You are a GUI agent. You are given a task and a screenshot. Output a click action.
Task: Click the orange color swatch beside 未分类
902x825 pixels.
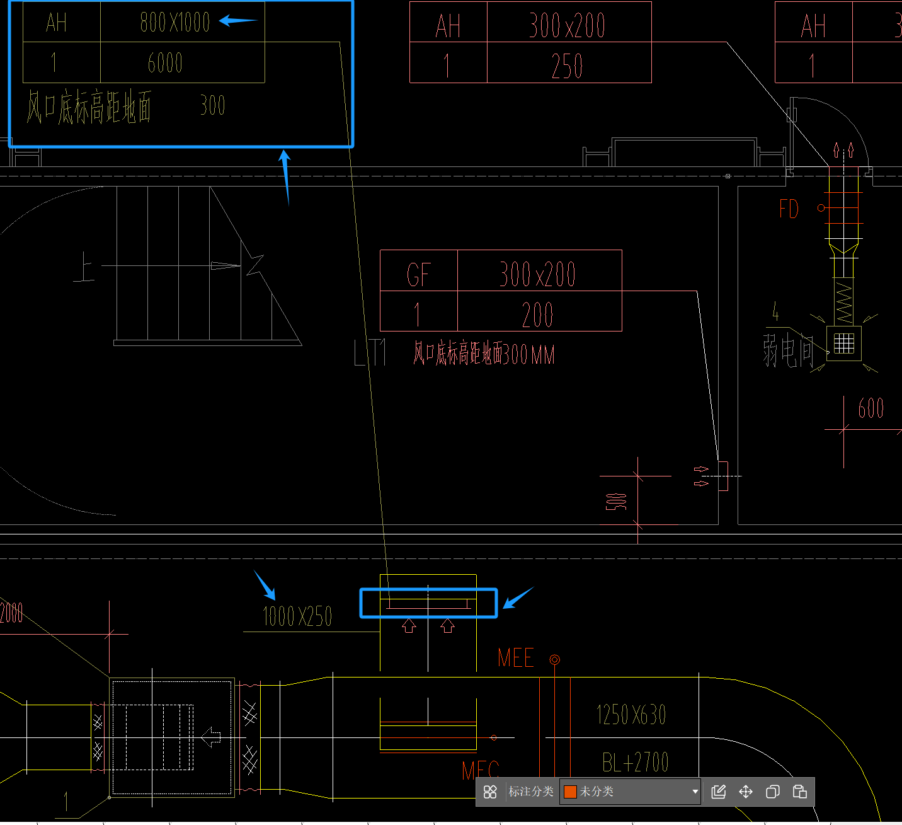pos(570,792)
